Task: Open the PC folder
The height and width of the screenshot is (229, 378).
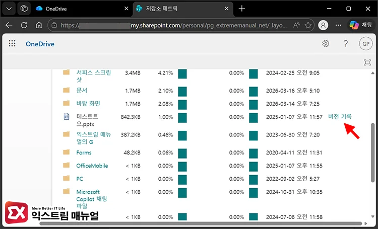Action: [80, 179]
